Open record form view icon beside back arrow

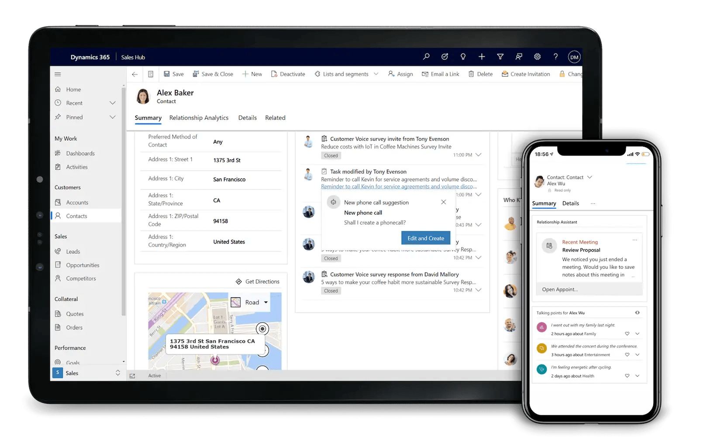[x=151, y=74]
